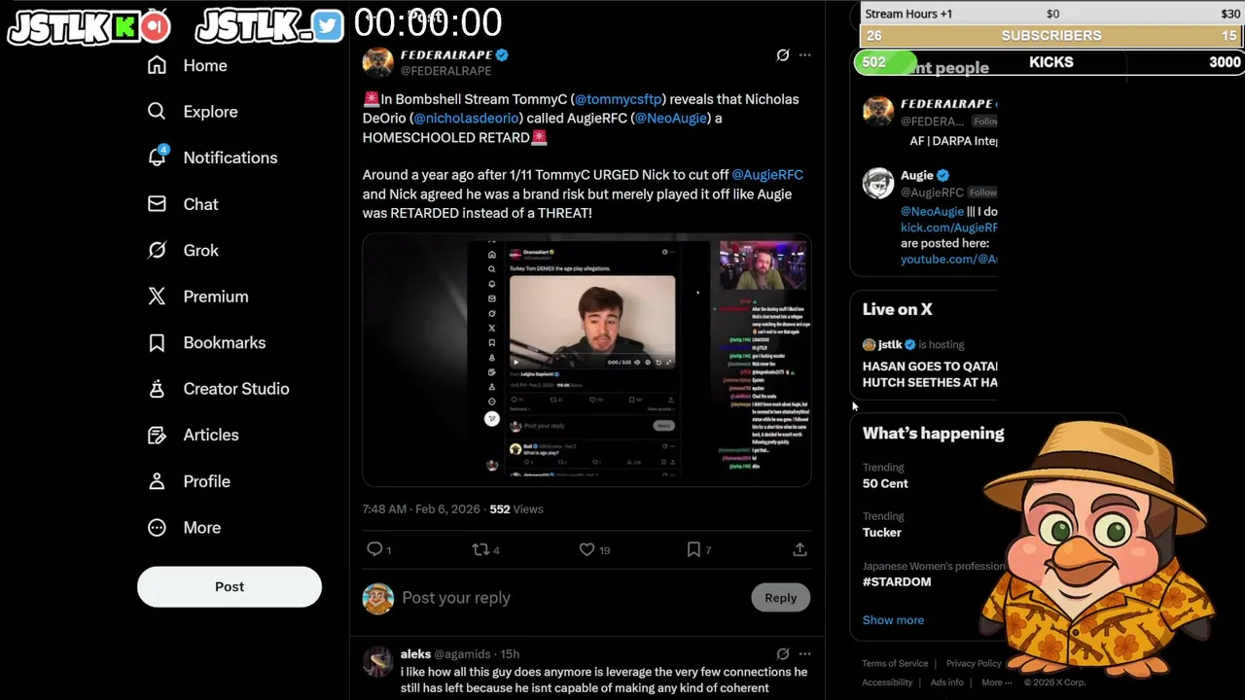Click the JSTLK Twitter overlay logo
Image resolution: width=1245 pixels, height=700 pixels.
coord(268,25)
